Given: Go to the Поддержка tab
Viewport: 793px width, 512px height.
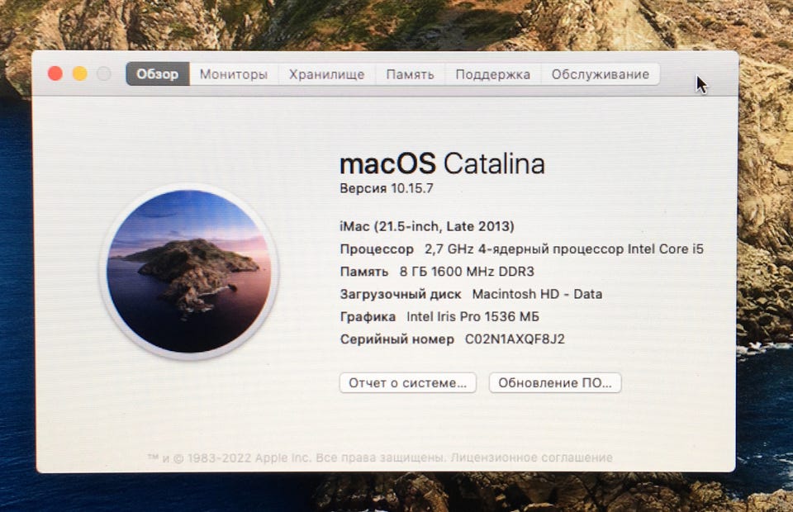Looking at the screenshot, I should [x=492, y=74].
